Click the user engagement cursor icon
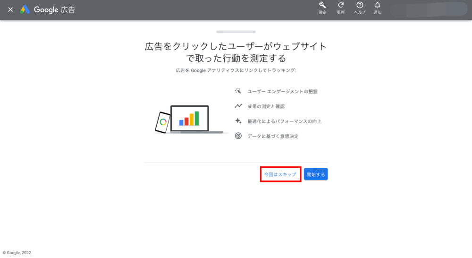The image size is (472, 258). (x=238, y=91)
